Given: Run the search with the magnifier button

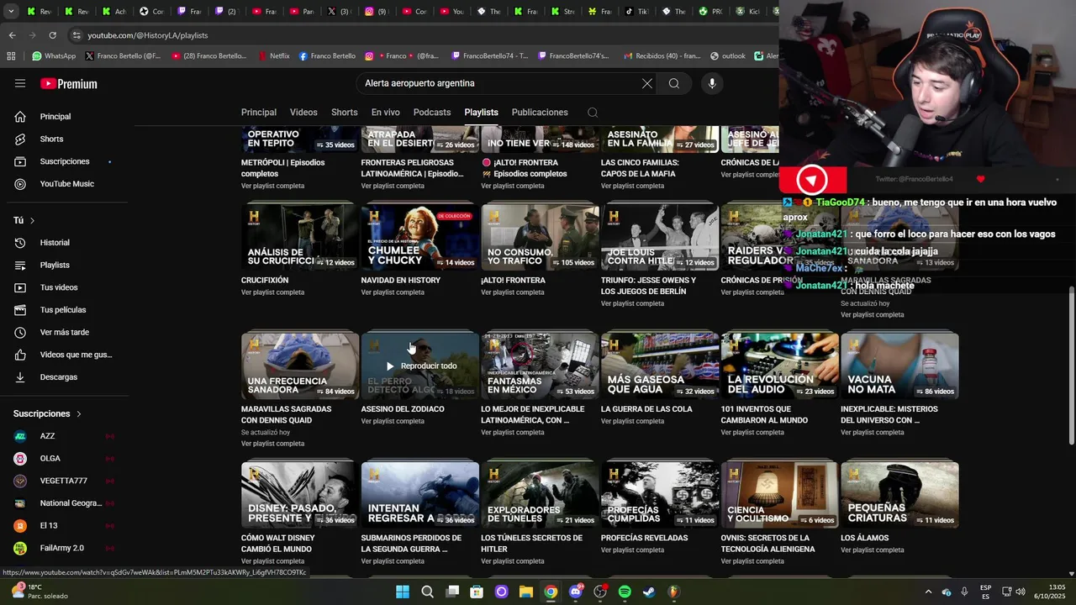Looking at the screenshot, I should point(674,83).
